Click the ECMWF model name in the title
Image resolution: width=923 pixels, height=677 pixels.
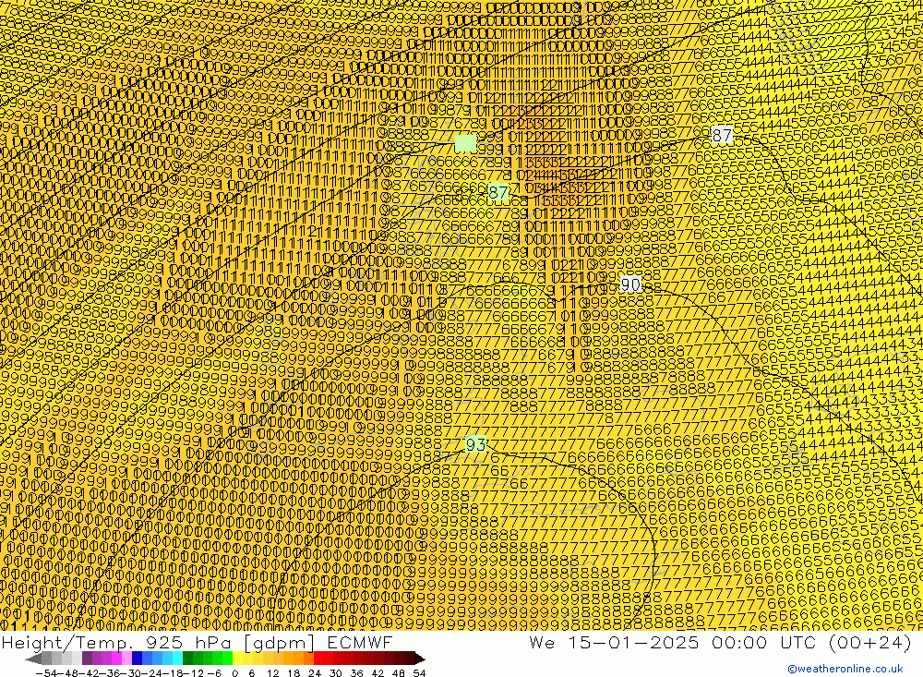point(360,642)
